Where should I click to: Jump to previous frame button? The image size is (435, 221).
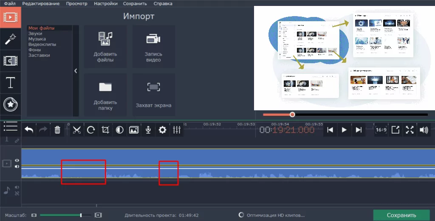click(330, 130)
